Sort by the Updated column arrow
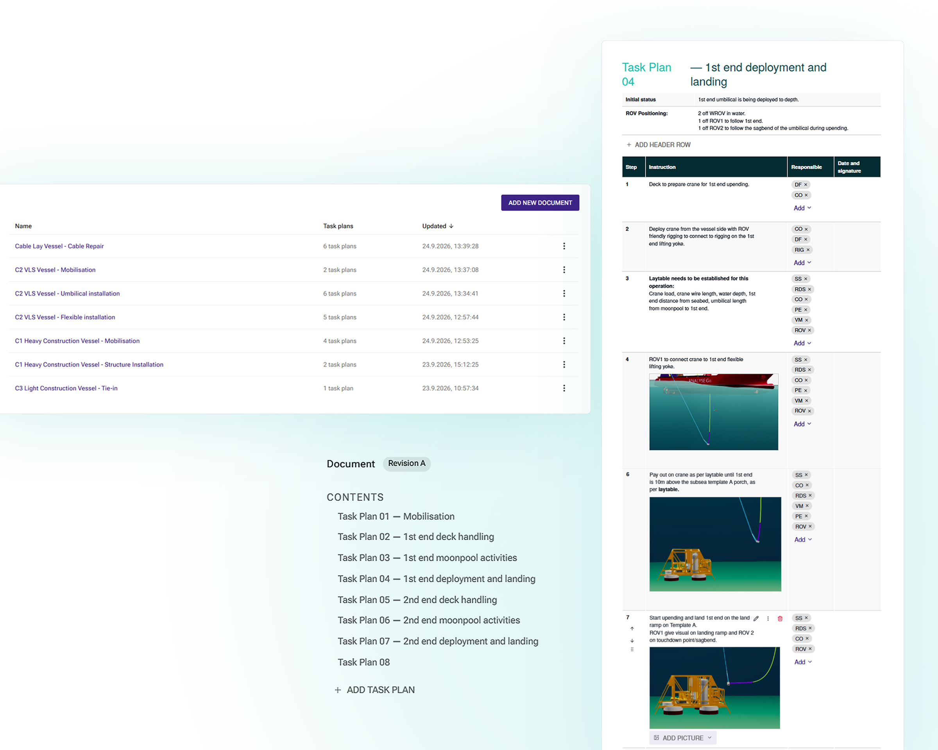 [451, 226]
